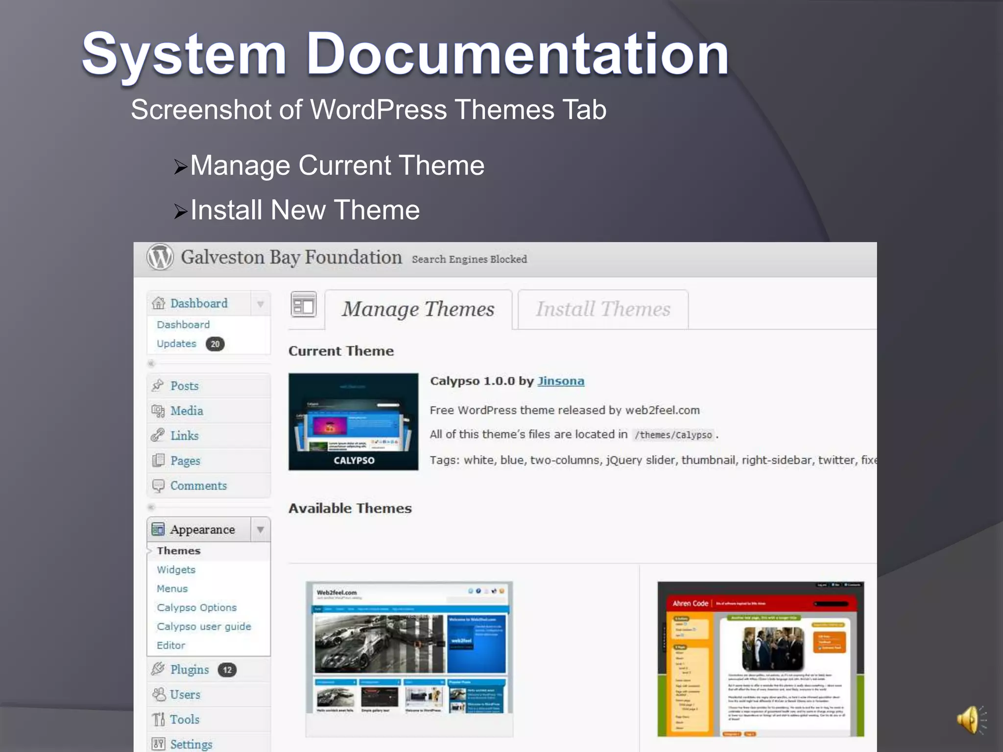1003x752 pixels.
Task: Click the Posts pushpin icon
Action: [x=158, y=385]
